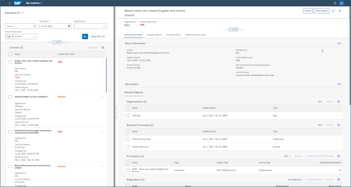This screenshot has height=187, width=351.
Task: Click Add Regulation
Action: [295, 180]
